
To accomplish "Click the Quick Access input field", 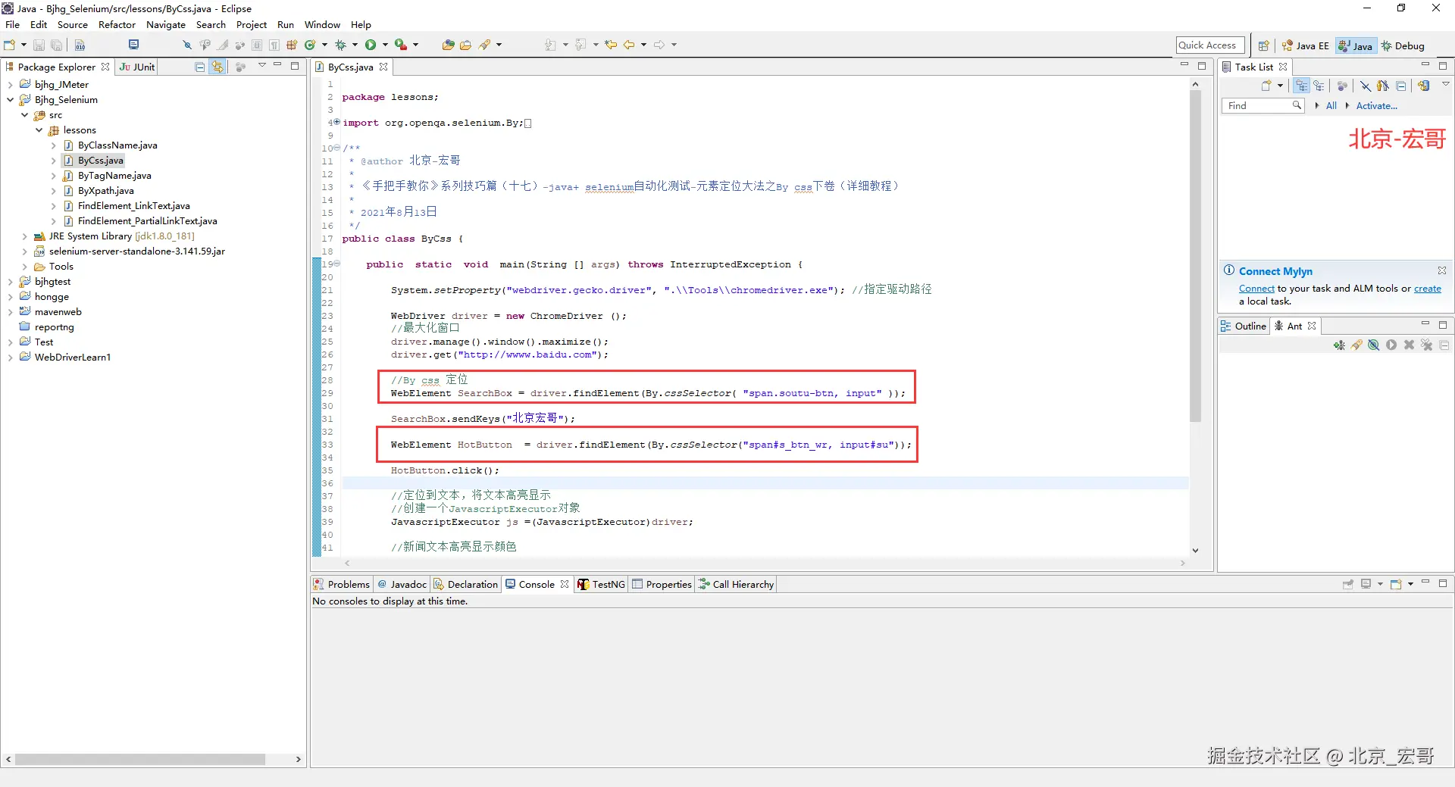I will tap(1210, 45).
